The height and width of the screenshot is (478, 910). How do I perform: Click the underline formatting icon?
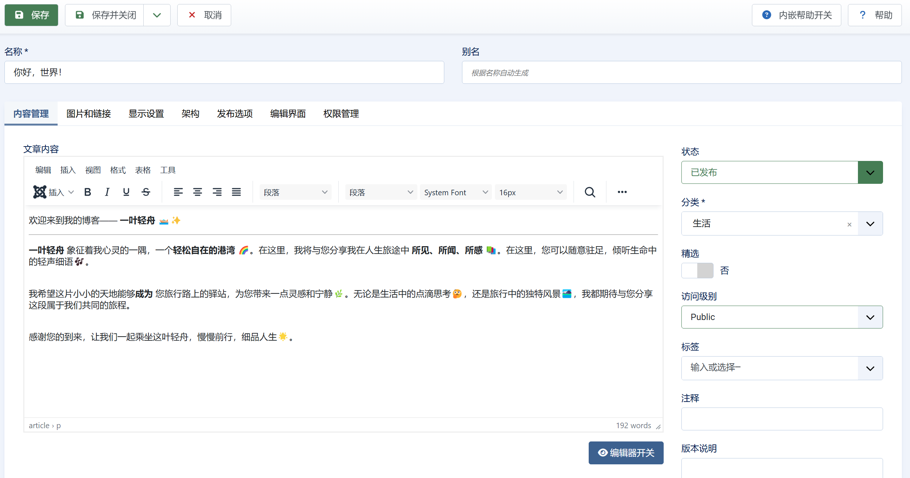126,192
